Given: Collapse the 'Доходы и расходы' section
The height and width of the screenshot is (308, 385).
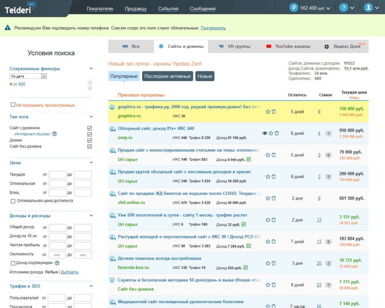Looking at the screenshot, I should (91, 216).
